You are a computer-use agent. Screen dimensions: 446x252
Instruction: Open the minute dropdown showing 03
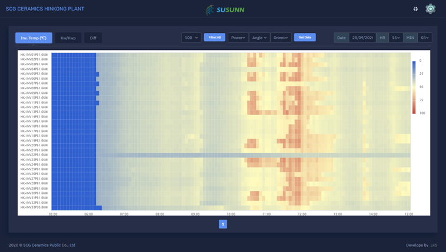point(425,38)
